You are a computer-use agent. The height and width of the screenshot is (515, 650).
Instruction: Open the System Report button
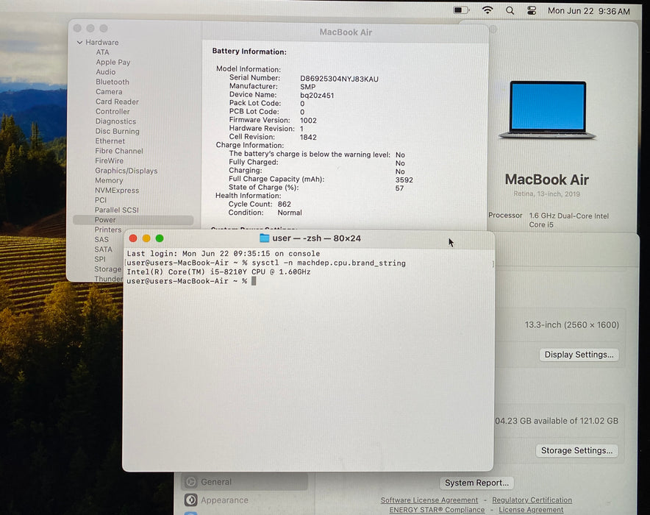[476, 483]
